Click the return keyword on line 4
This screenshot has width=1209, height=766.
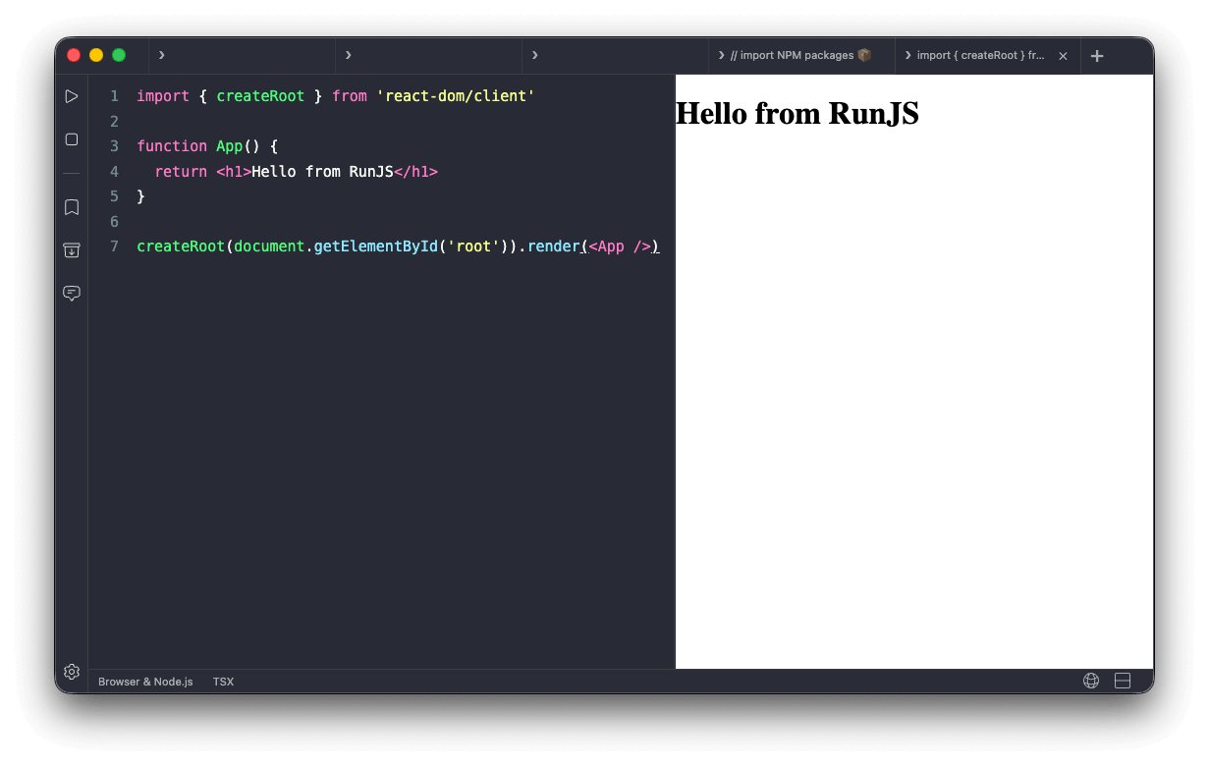181,172
